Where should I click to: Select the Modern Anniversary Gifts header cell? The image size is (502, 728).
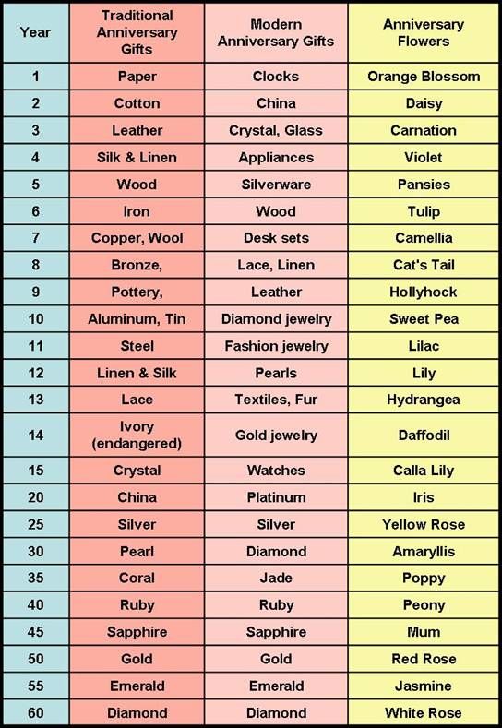[x=276, y=33]
